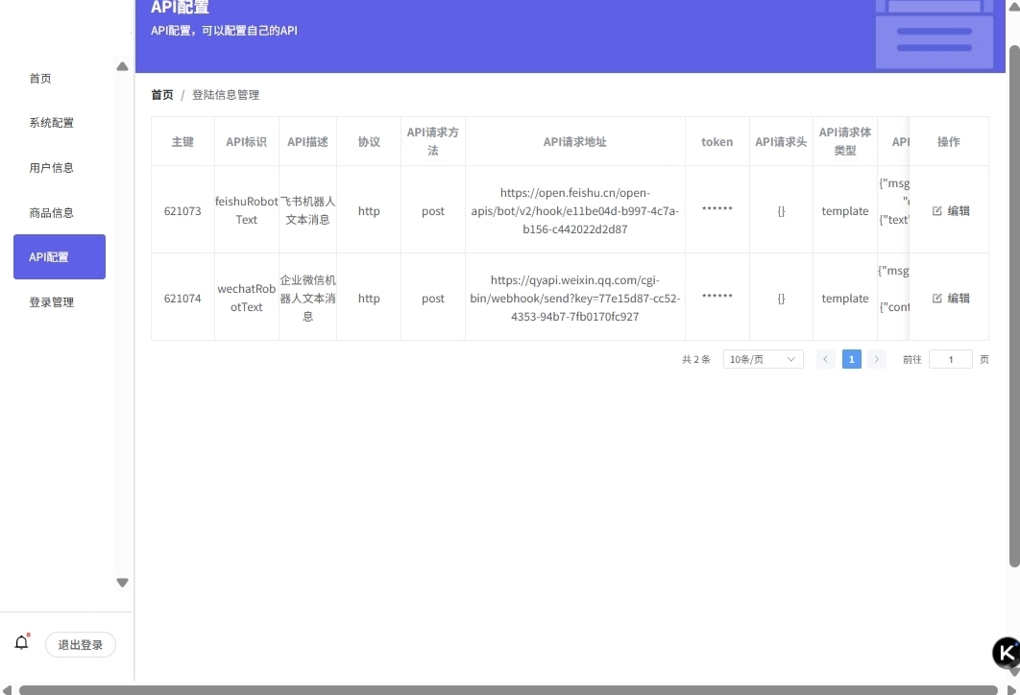
Task: Select 用户信息 in the sidebar
Action: [51, 168]
